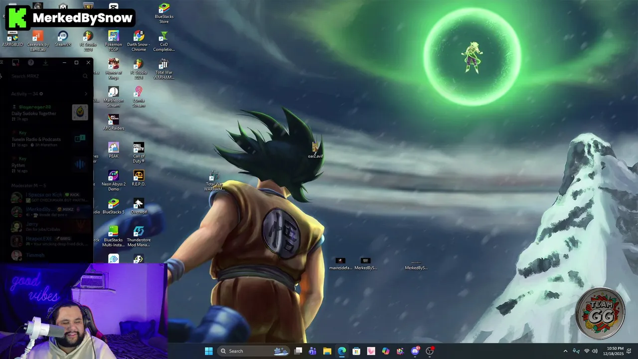638x359 pixels.
Task: Open BlueStacks Multi-Instance Manager icon
Action: 114,237
